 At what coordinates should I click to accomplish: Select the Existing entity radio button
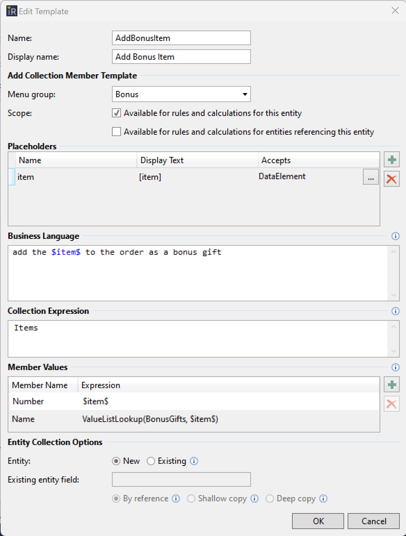tap(151, 461)
